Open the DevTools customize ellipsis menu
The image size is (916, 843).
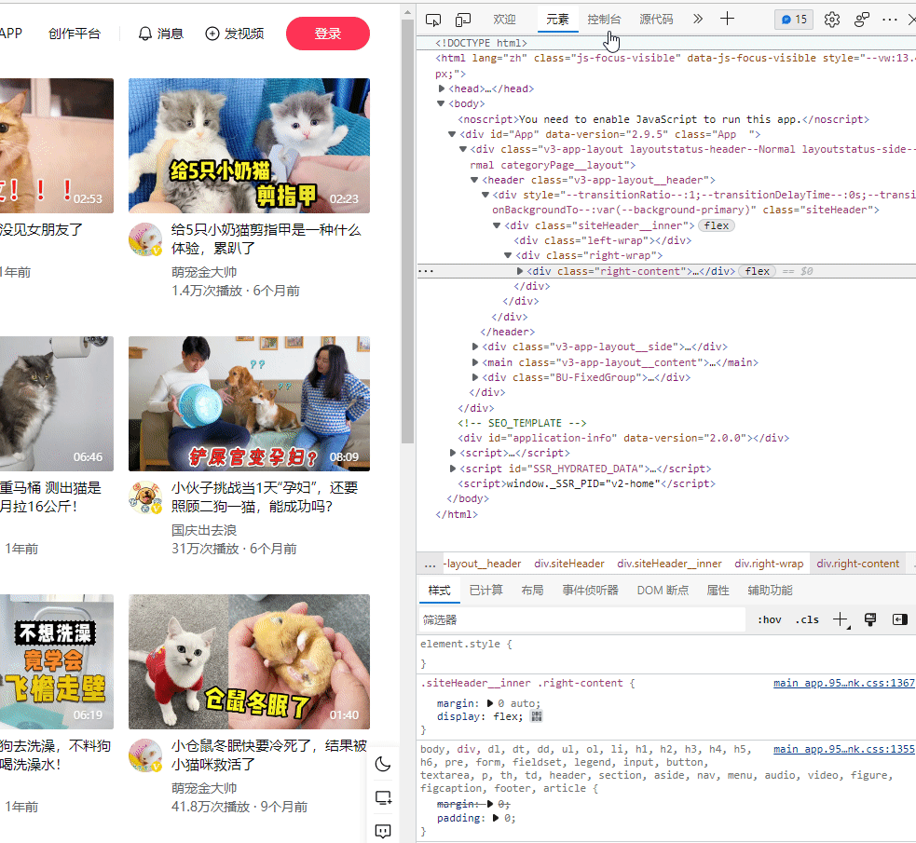coord(890,20)
